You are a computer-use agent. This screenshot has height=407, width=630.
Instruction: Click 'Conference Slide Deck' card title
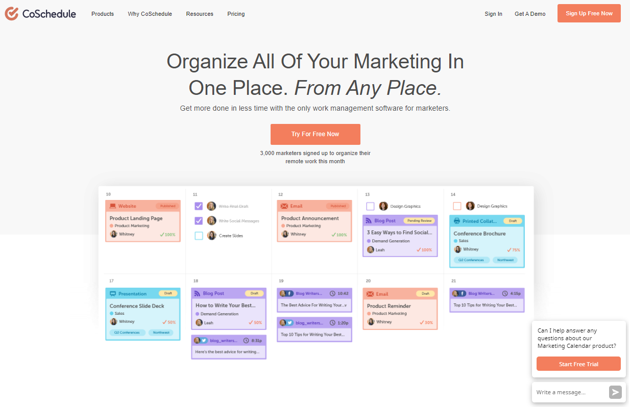137,306
